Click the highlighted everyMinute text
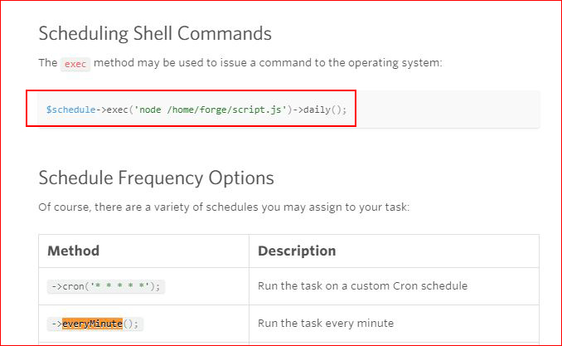Image resolution: width=562 pixels, height=346 pixels. (x=93, y=324)
